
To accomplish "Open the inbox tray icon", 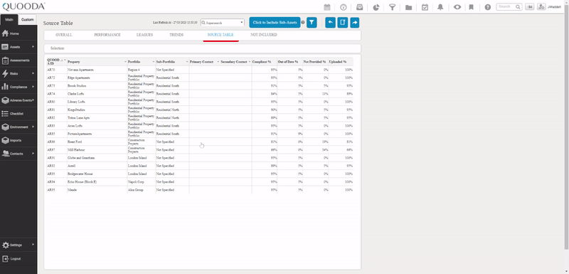I will (x=360, y=7).
